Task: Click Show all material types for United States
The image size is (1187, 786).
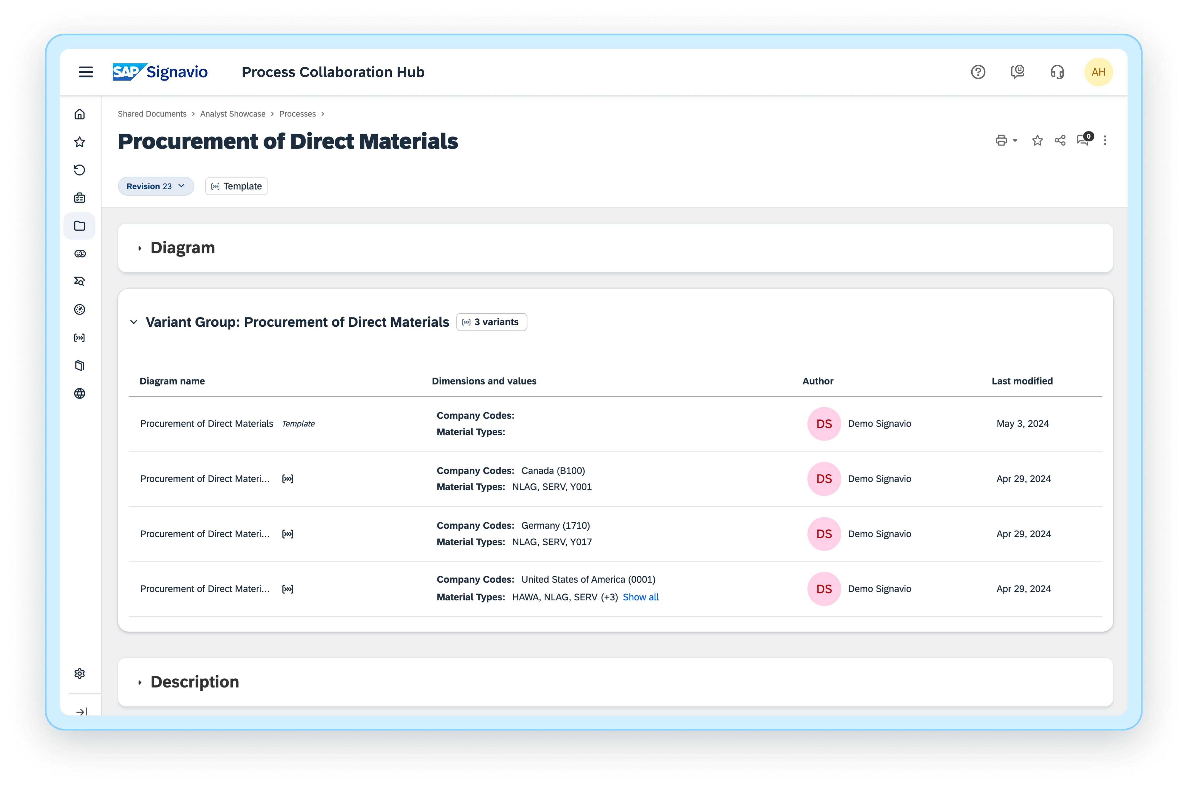Action: [x=641, y=597]
